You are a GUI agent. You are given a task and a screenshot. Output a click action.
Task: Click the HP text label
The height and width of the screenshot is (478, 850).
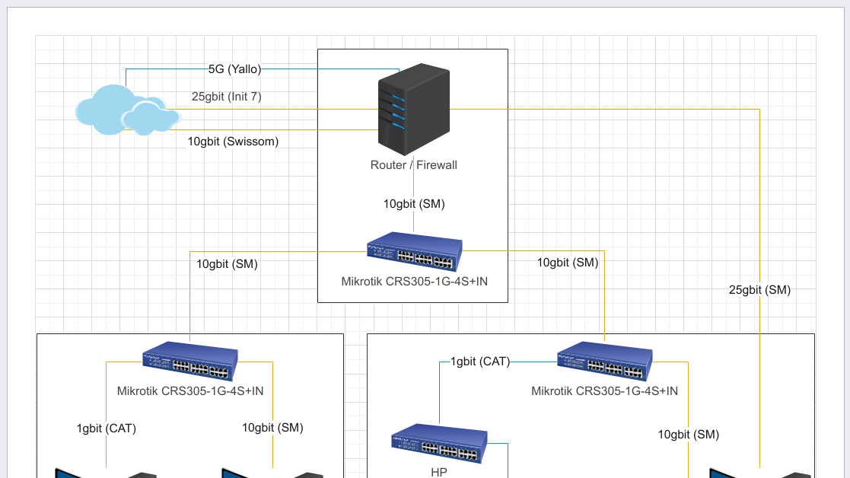(439, 472)
